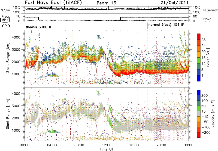Select the 'N.Sky' legend label

5,10
